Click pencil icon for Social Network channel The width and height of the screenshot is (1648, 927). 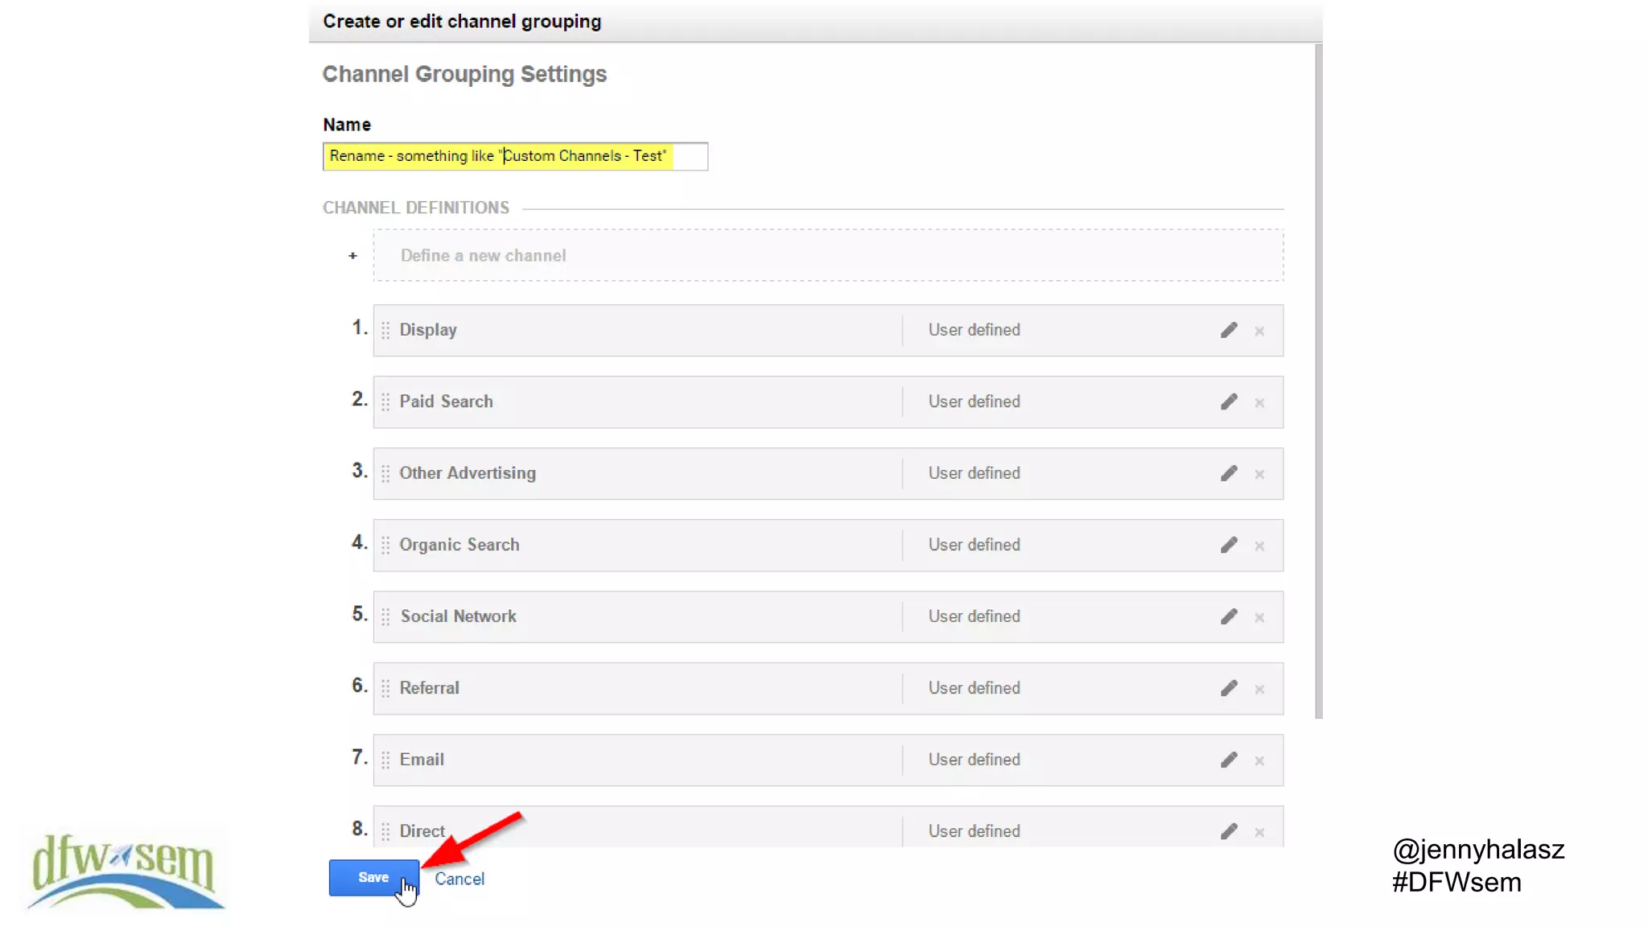tap(1228, 616)
